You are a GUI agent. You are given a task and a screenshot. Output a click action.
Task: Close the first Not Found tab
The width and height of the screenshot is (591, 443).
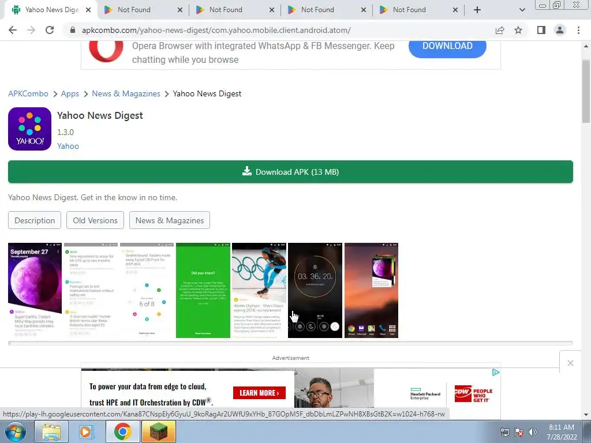(x=180, y=10)
